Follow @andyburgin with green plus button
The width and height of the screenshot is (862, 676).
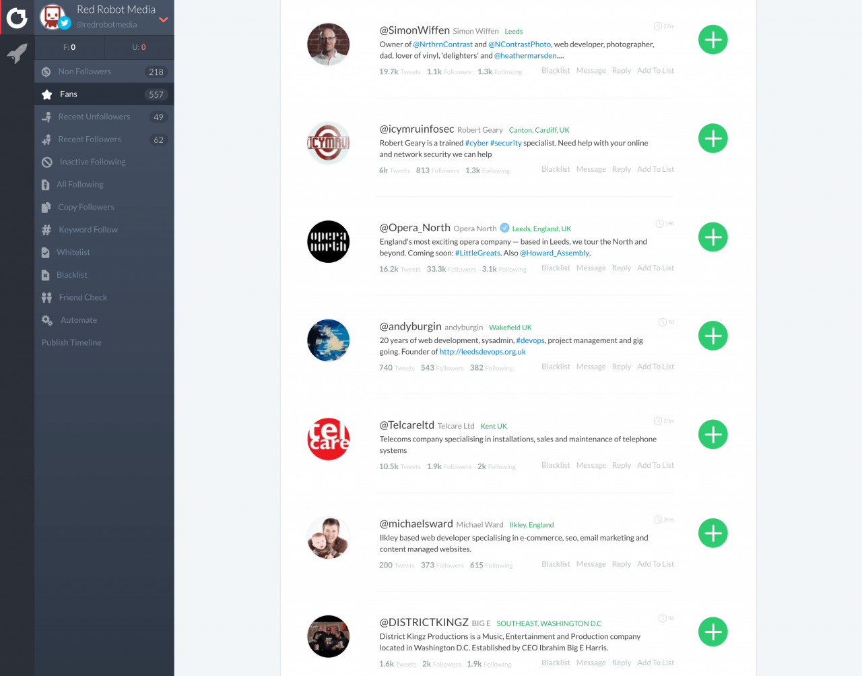tap(713, 336)
